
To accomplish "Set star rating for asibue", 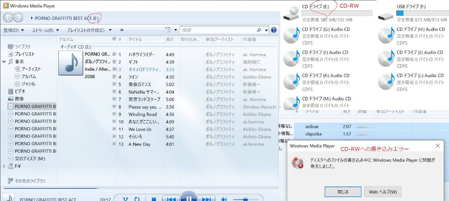I will point(365,127).
